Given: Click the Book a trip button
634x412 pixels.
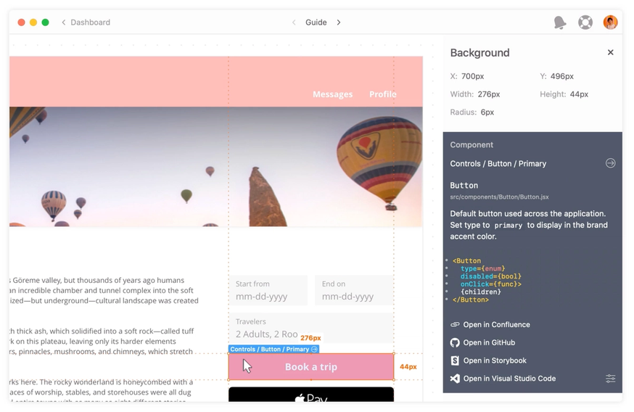Looking at the screenshot, I should coord(311,367).
